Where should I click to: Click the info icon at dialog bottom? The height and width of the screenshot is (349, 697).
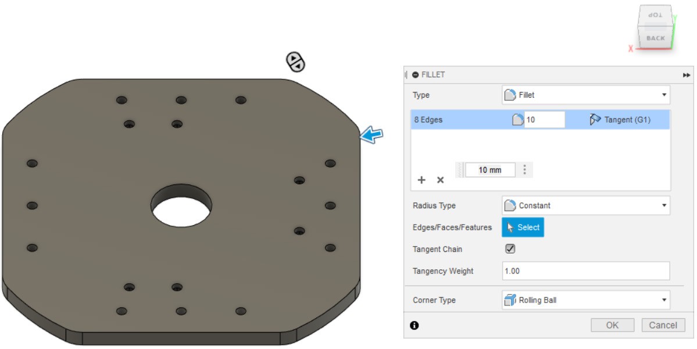414,326
